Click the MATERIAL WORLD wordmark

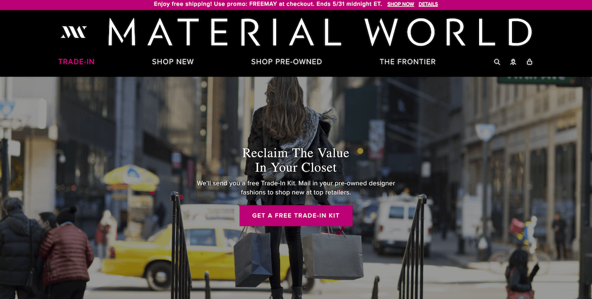320,32
